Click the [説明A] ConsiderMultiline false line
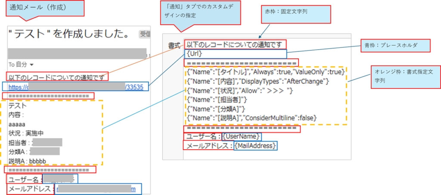 tap(252, 118)
